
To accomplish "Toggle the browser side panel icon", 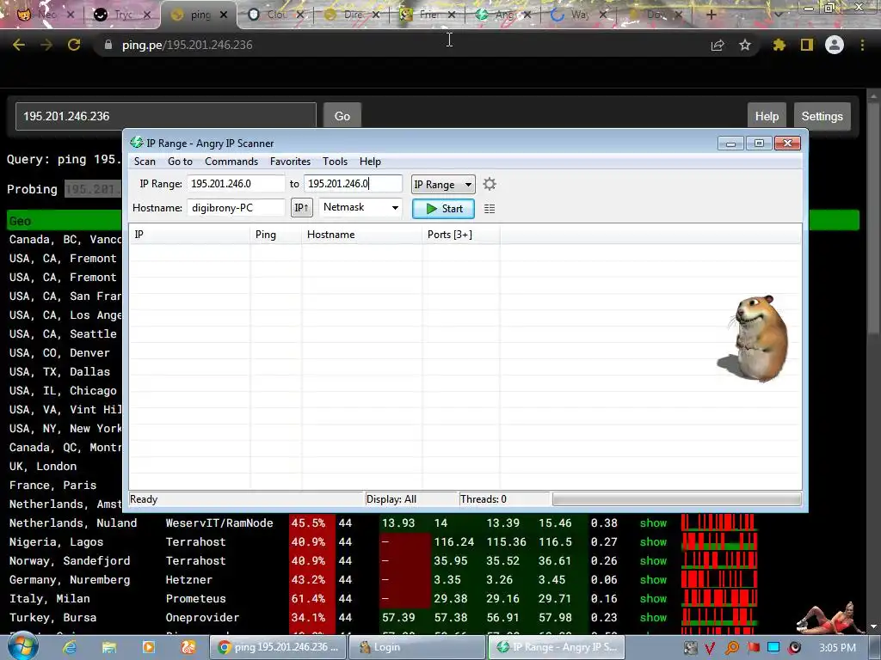I will click(x=807, y=45).
